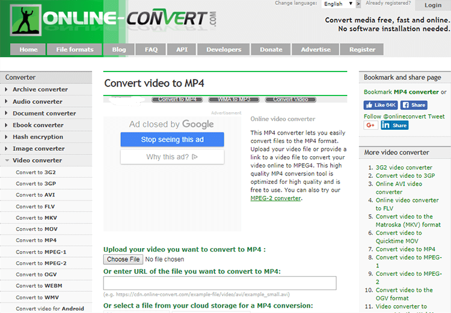Screen dimensions: 451x313
Task: Click the Convert Video ad pill
Action: click(290, 100)
